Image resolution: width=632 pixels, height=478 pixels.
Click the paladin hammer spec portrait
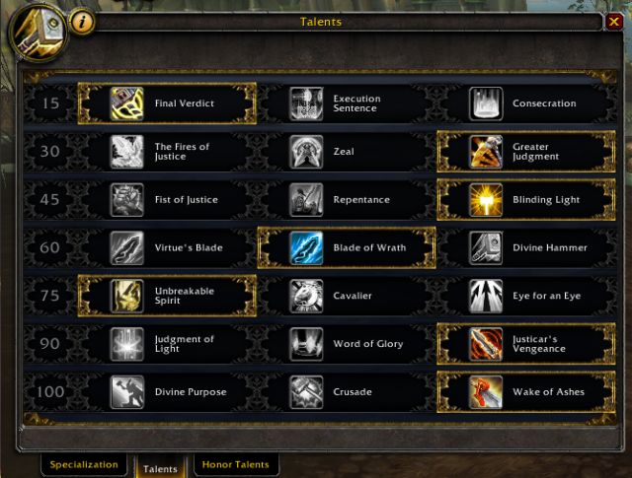pyautogui.click(x=39, y=31)
